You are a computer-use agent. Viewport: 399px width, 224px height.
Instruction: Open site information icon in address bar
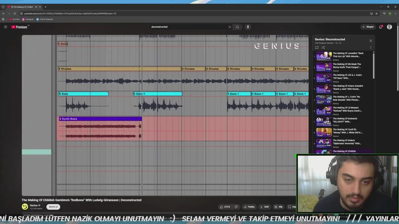pyautogui.click(x=21, y=14)
